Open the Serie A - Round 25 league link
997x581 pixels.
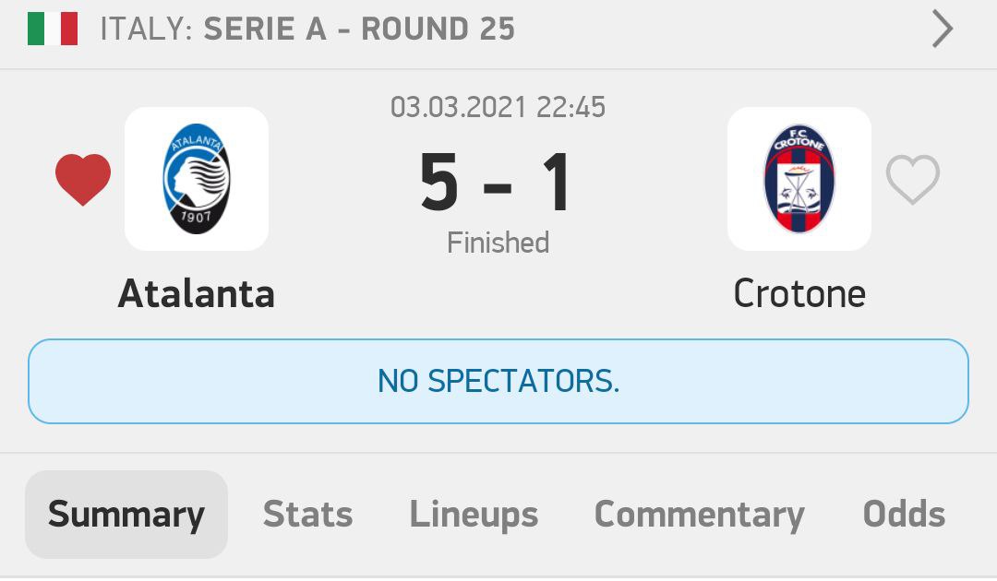(x=359, y=29)
